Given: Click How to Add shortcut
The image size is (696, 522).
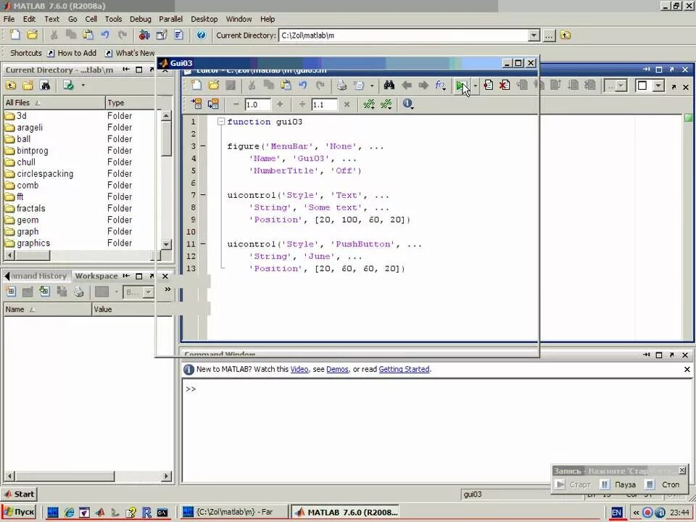Looking at the screenshot, I should pos(72,53).
